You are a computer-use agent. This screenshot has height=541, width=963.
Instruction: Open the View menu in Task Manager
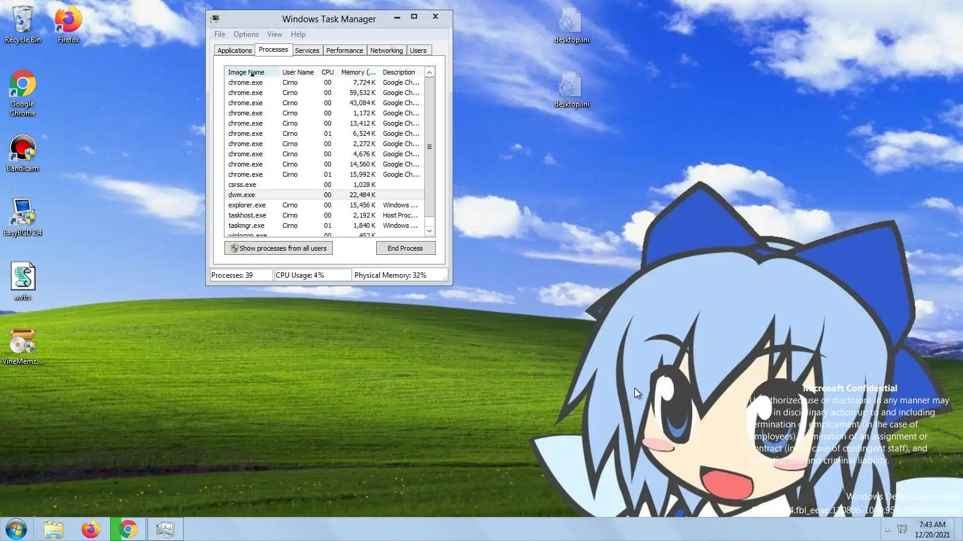tap(274, 34)
